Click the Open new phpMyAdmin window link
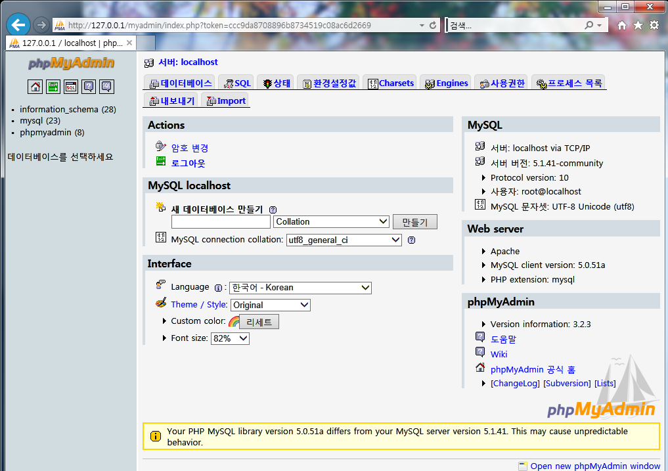 point(595,466)
